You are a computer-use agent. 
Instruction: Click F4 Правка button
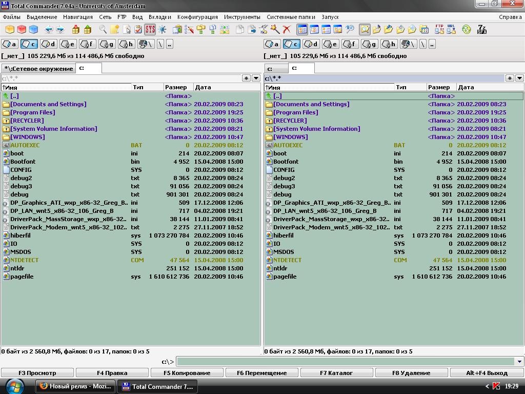[112, 373]
